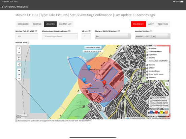The width and height of the screenshot is (186, 139).
Task: Select Aeronautical chart ICAO base map
Action: click(147, 61)
